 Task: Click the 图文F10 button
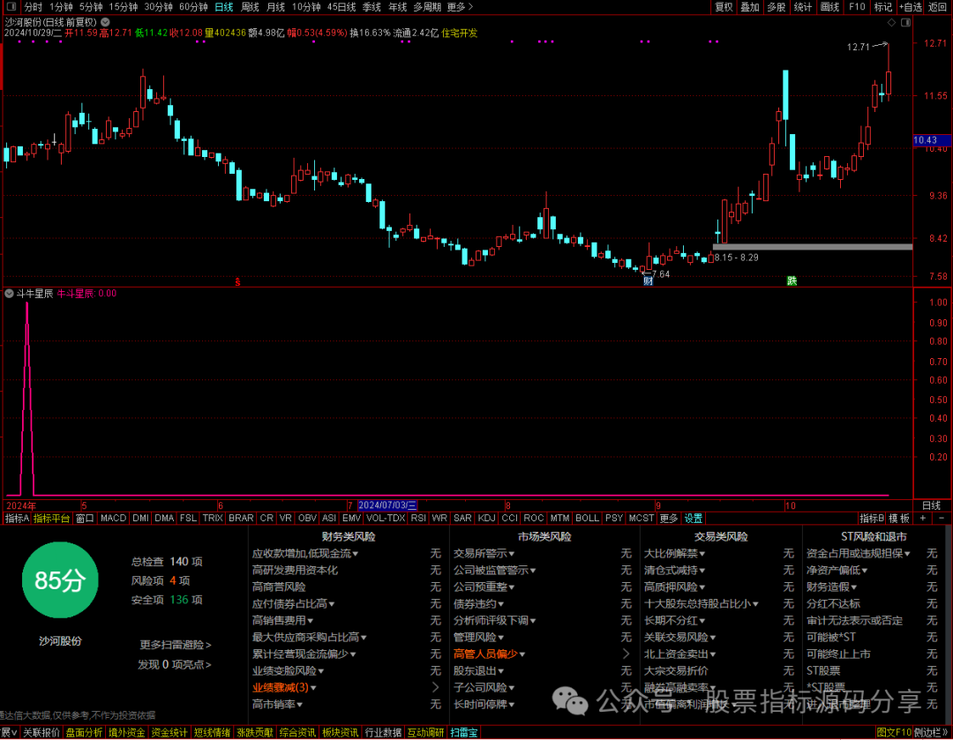[893, 733]
